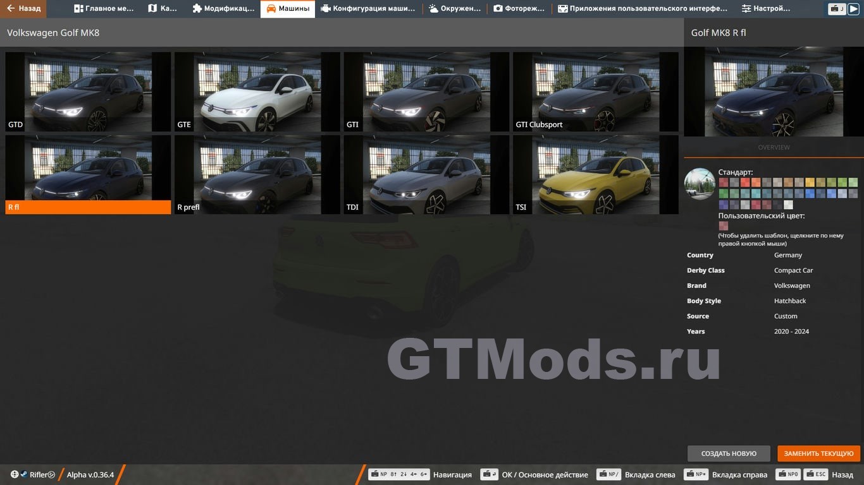Click the Steam icon next to Rifler

pos(24,475)
